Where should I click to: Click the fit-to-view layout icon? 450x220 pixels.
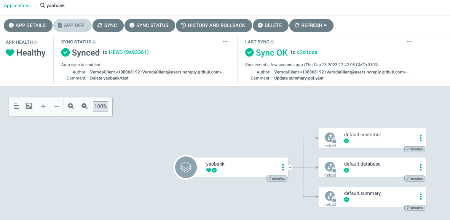click(x=29, y=107)
